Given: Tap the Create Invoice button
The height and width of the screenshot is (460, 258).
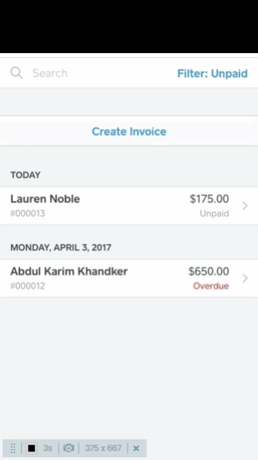Looking at the screenshot, I should (129, 132).
